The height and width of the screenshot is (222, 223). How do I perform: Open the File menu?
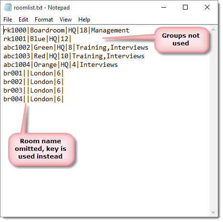coord(8,20)
